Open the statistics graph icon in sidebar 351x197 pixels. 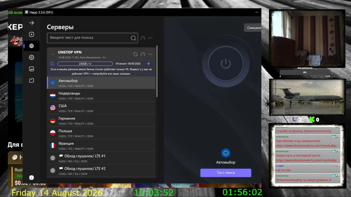click(x=32, y=69)
